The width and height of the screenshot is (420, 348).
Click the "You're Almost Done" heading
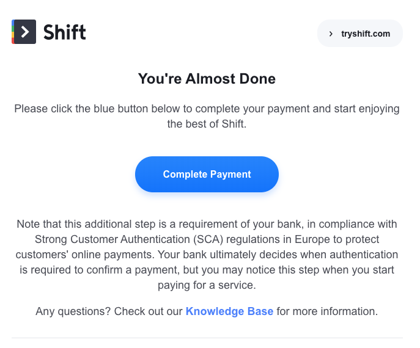207,79
